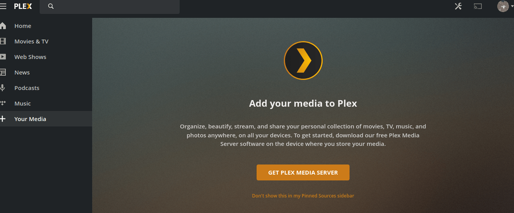This screenshot has width=514, height=213.
Task: Click Don't show this in Pinned Sources link
Action: (x=303, y=196)
